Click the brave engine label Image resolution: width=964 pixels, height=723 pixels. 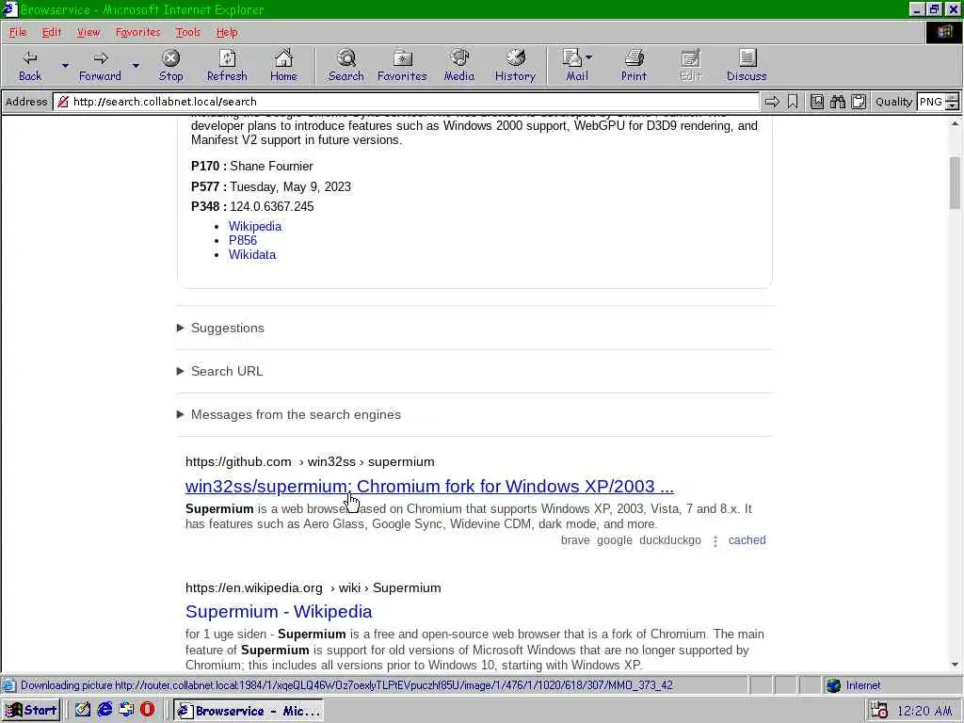[575, 540]
